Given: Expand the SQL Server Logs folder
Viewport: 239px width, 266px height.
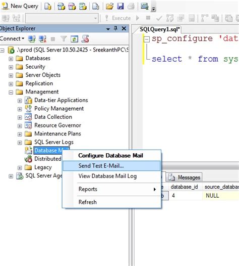Looking at the screenshot, I should [20, 143].
